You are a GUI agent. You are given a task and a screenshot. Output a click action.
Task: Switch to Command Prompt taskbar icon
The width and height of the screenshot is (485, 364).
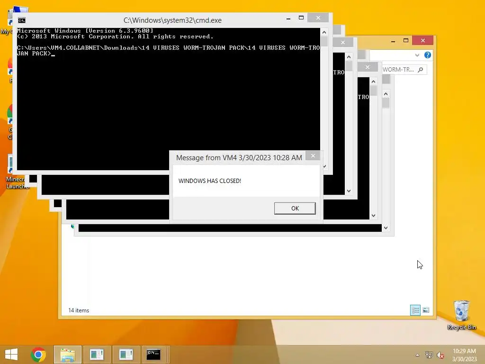154,355
